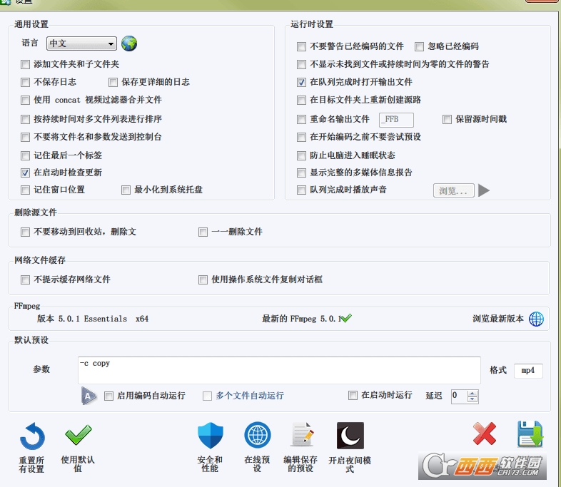
Task: Check 重命名输出文件 option
Action: (301, 119)
